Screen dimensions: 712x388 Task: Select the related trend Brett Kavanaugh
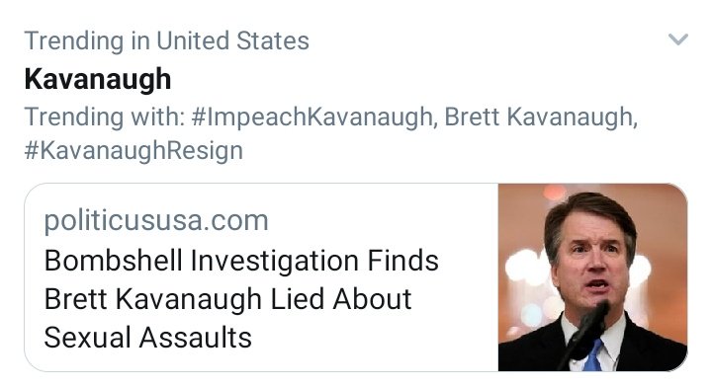[541, 116]
